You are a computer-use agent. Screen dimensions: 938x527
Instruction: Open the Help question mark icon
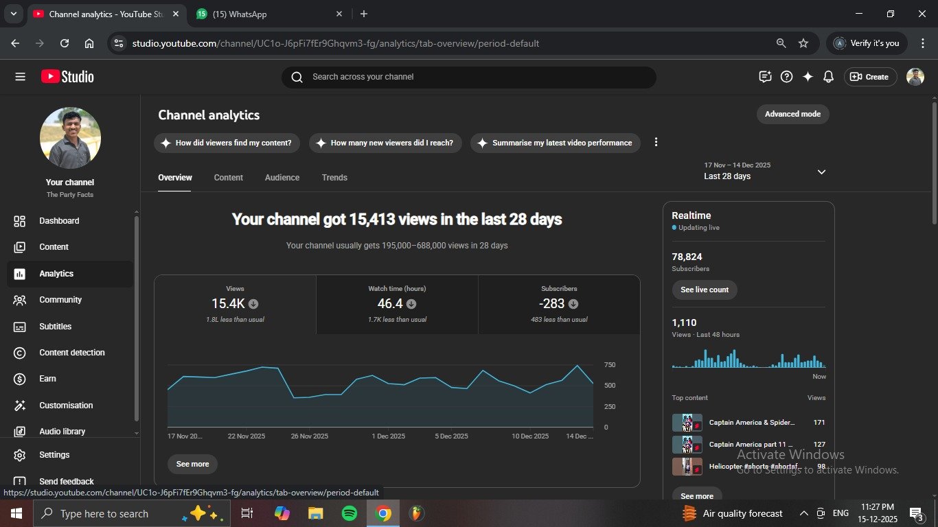787,77
